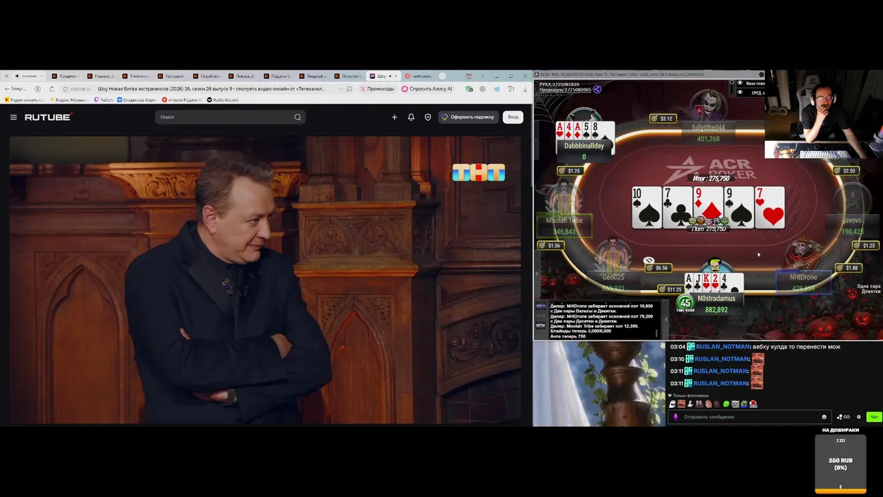The width and height of the screenshot is (883, 497).
Task: Click the search magnifier icon on Rutube
Action: [x=297, y=117]
